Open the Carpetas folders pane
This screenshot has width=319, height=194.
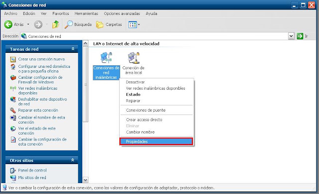(109, 24)
